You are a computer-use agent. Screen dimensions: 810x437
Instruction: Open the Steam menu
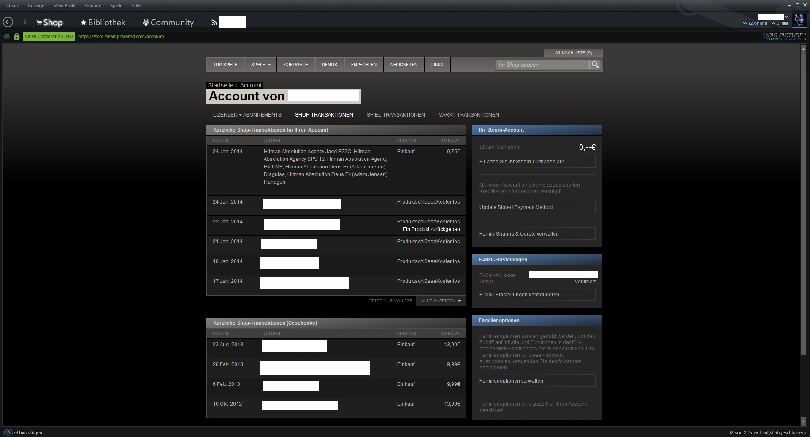tap(13, 5)
